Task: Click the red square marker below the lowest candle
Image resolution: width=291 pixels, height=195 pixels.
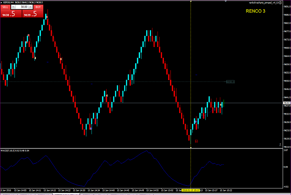Action: [x=196, y=141]
